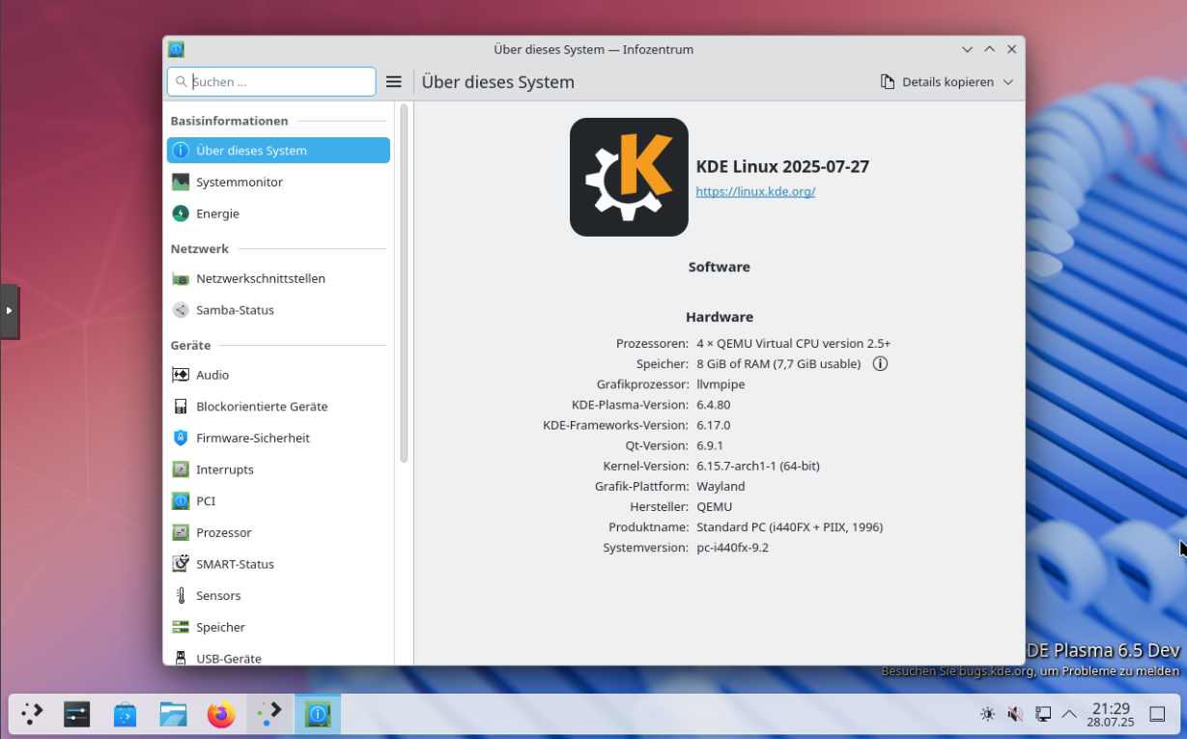The image size is (1187, 739).
Task: Click the processor value '4 × QEMU Virtual CPU version 2.5+'
Action: (794, 344)
